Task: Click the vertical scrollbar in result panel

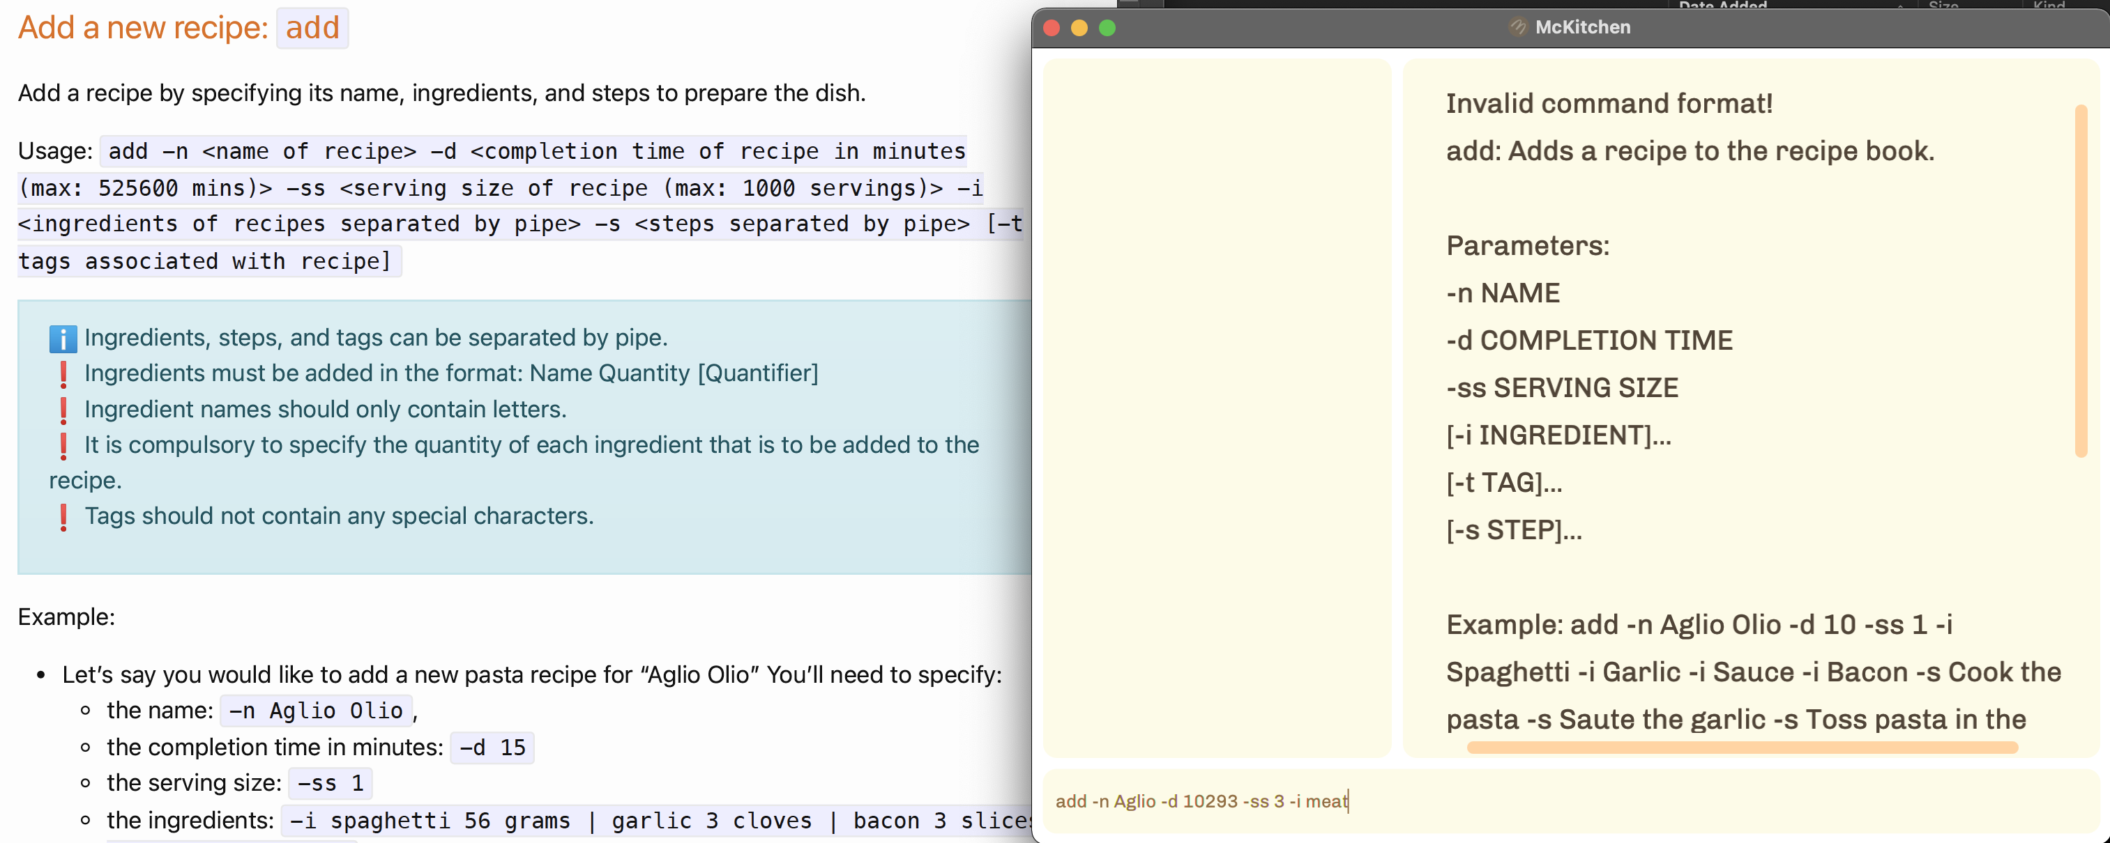Action: click(x=2081, y=281)
